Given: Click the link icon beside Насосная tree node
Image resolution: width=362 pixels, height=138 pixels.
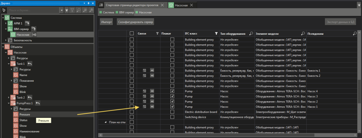Looking at the screenshot, I should click(x=34, y=34).
